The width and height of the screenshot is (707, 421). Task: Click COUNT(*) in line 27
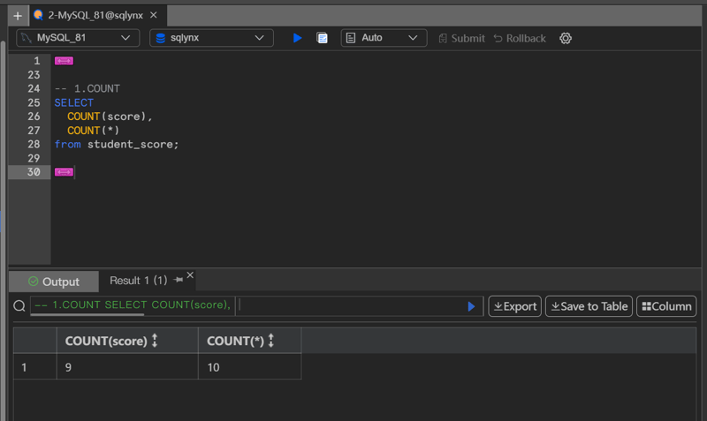(94, 131)
